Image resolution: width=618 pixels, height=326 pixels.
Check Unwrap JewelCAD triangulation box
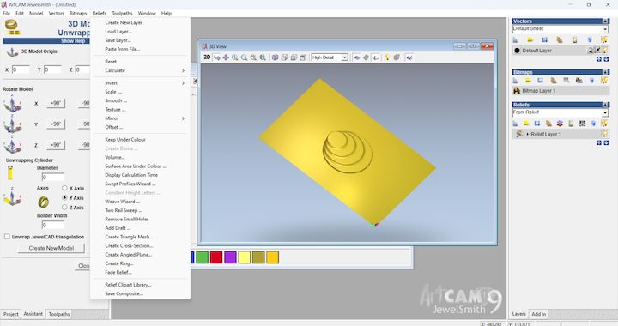[x=7, y=237]
